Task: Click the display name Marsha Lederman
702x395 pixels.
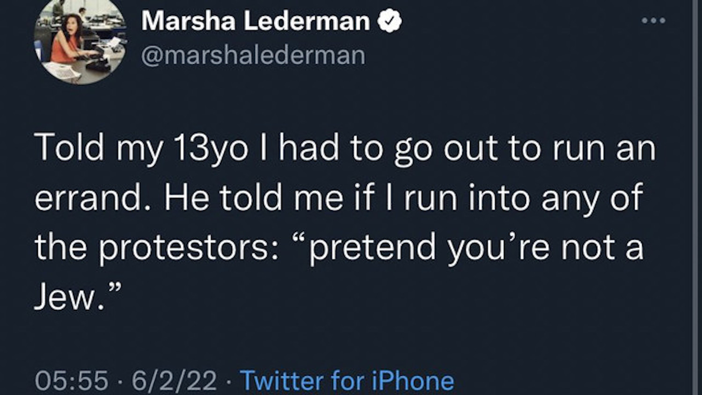Action: click(256, 22)
